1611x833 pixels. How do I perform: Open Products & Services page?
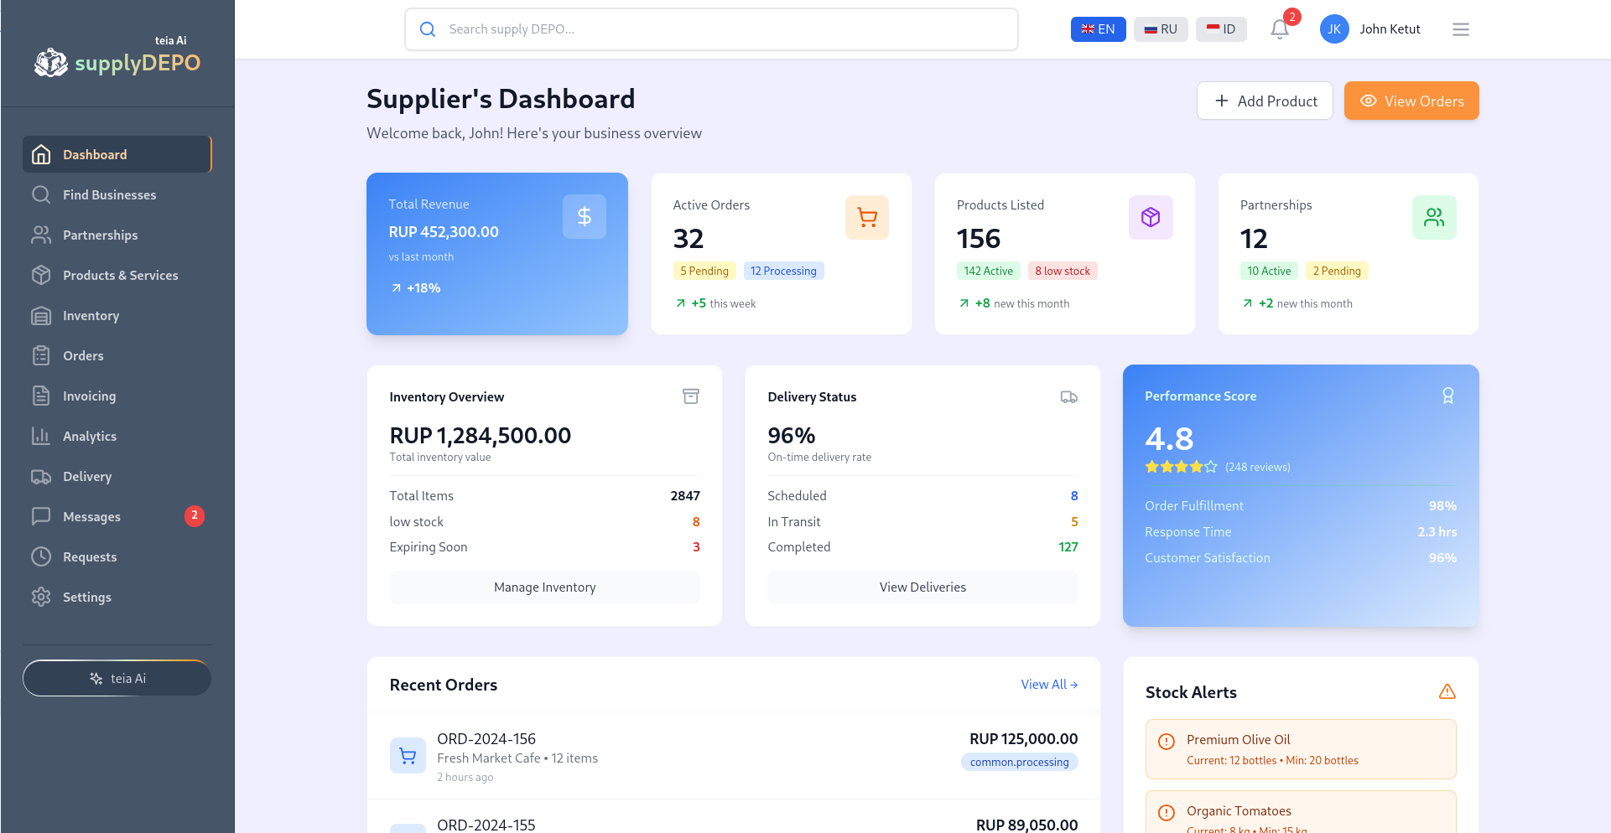click(x=117, y=275)
